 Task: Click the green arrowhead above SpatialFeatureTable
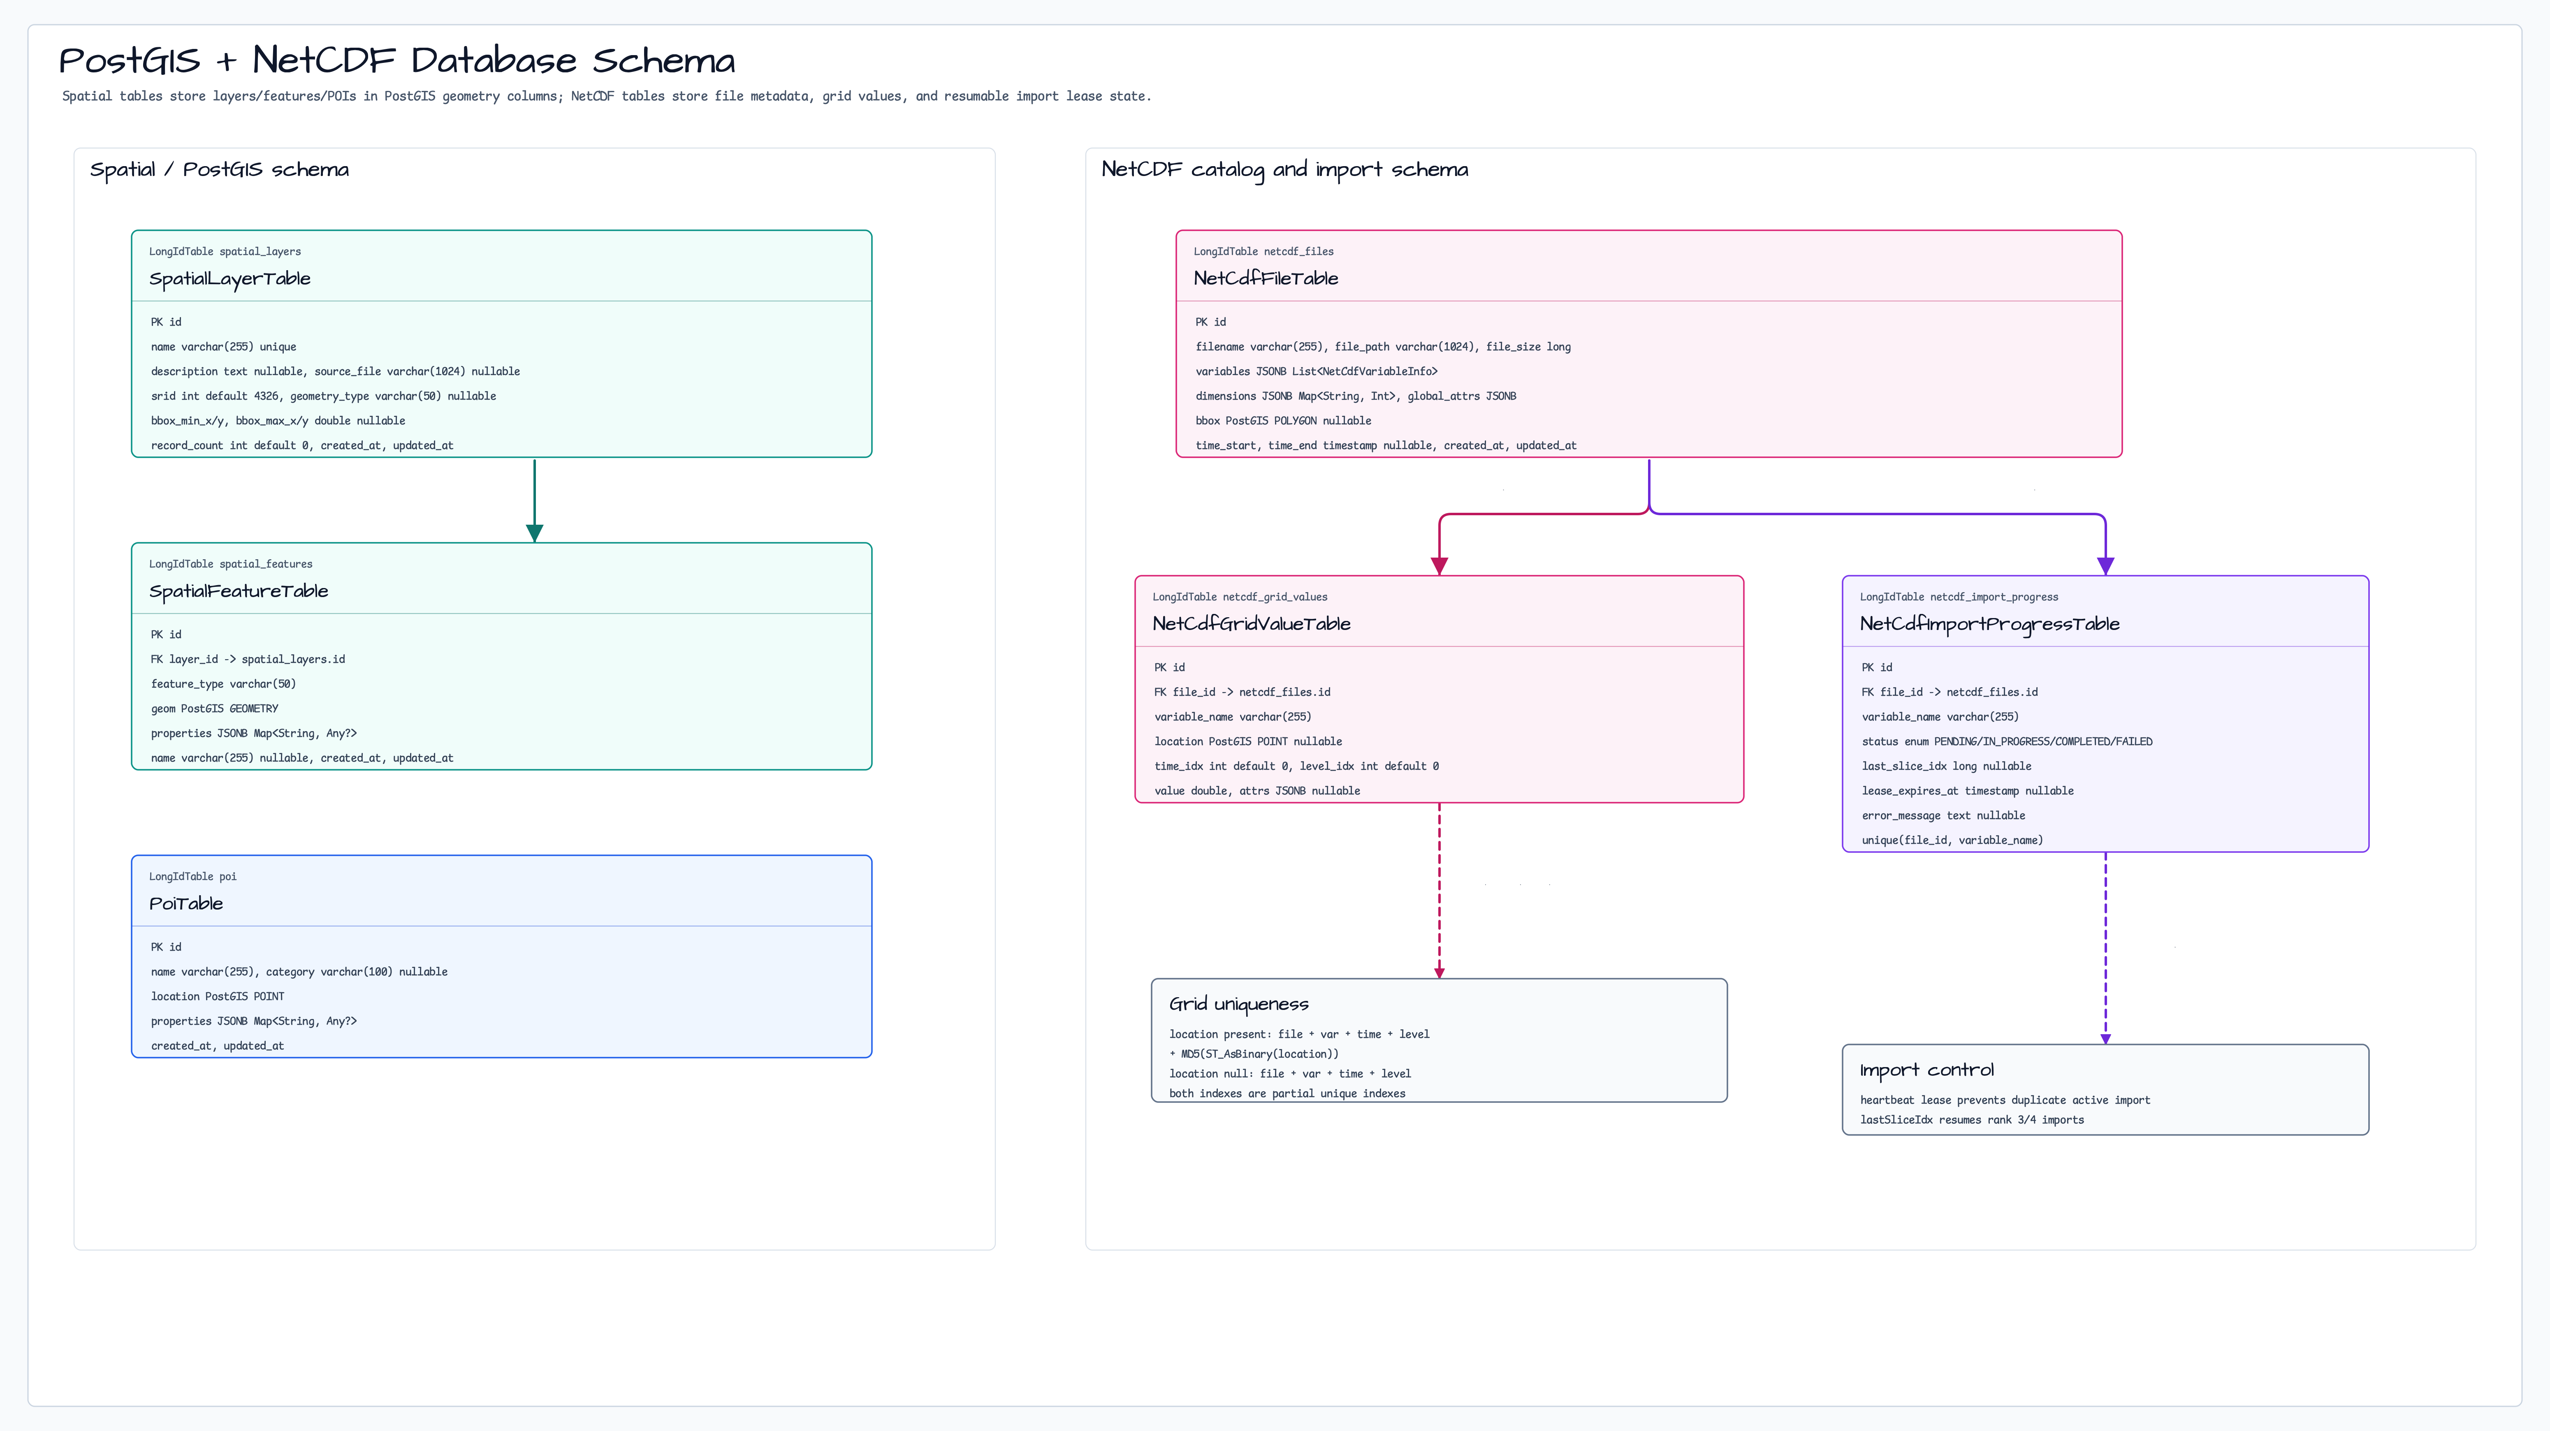click(x=535, y=533)
